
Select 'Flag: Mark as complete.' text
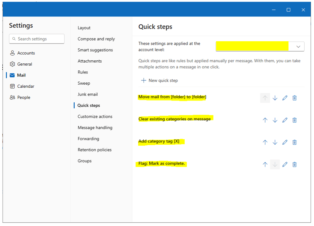[x=161, y=163]
